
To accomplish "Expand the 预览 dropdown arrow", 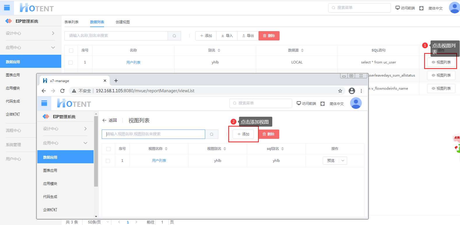I will 343,161.
